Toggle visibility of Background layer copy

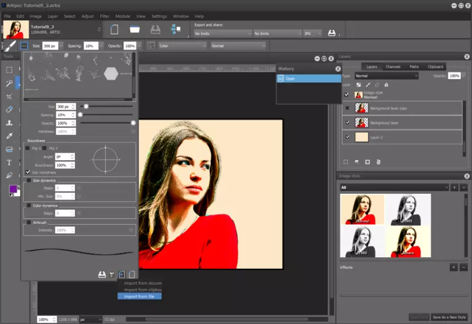(347, 109)
